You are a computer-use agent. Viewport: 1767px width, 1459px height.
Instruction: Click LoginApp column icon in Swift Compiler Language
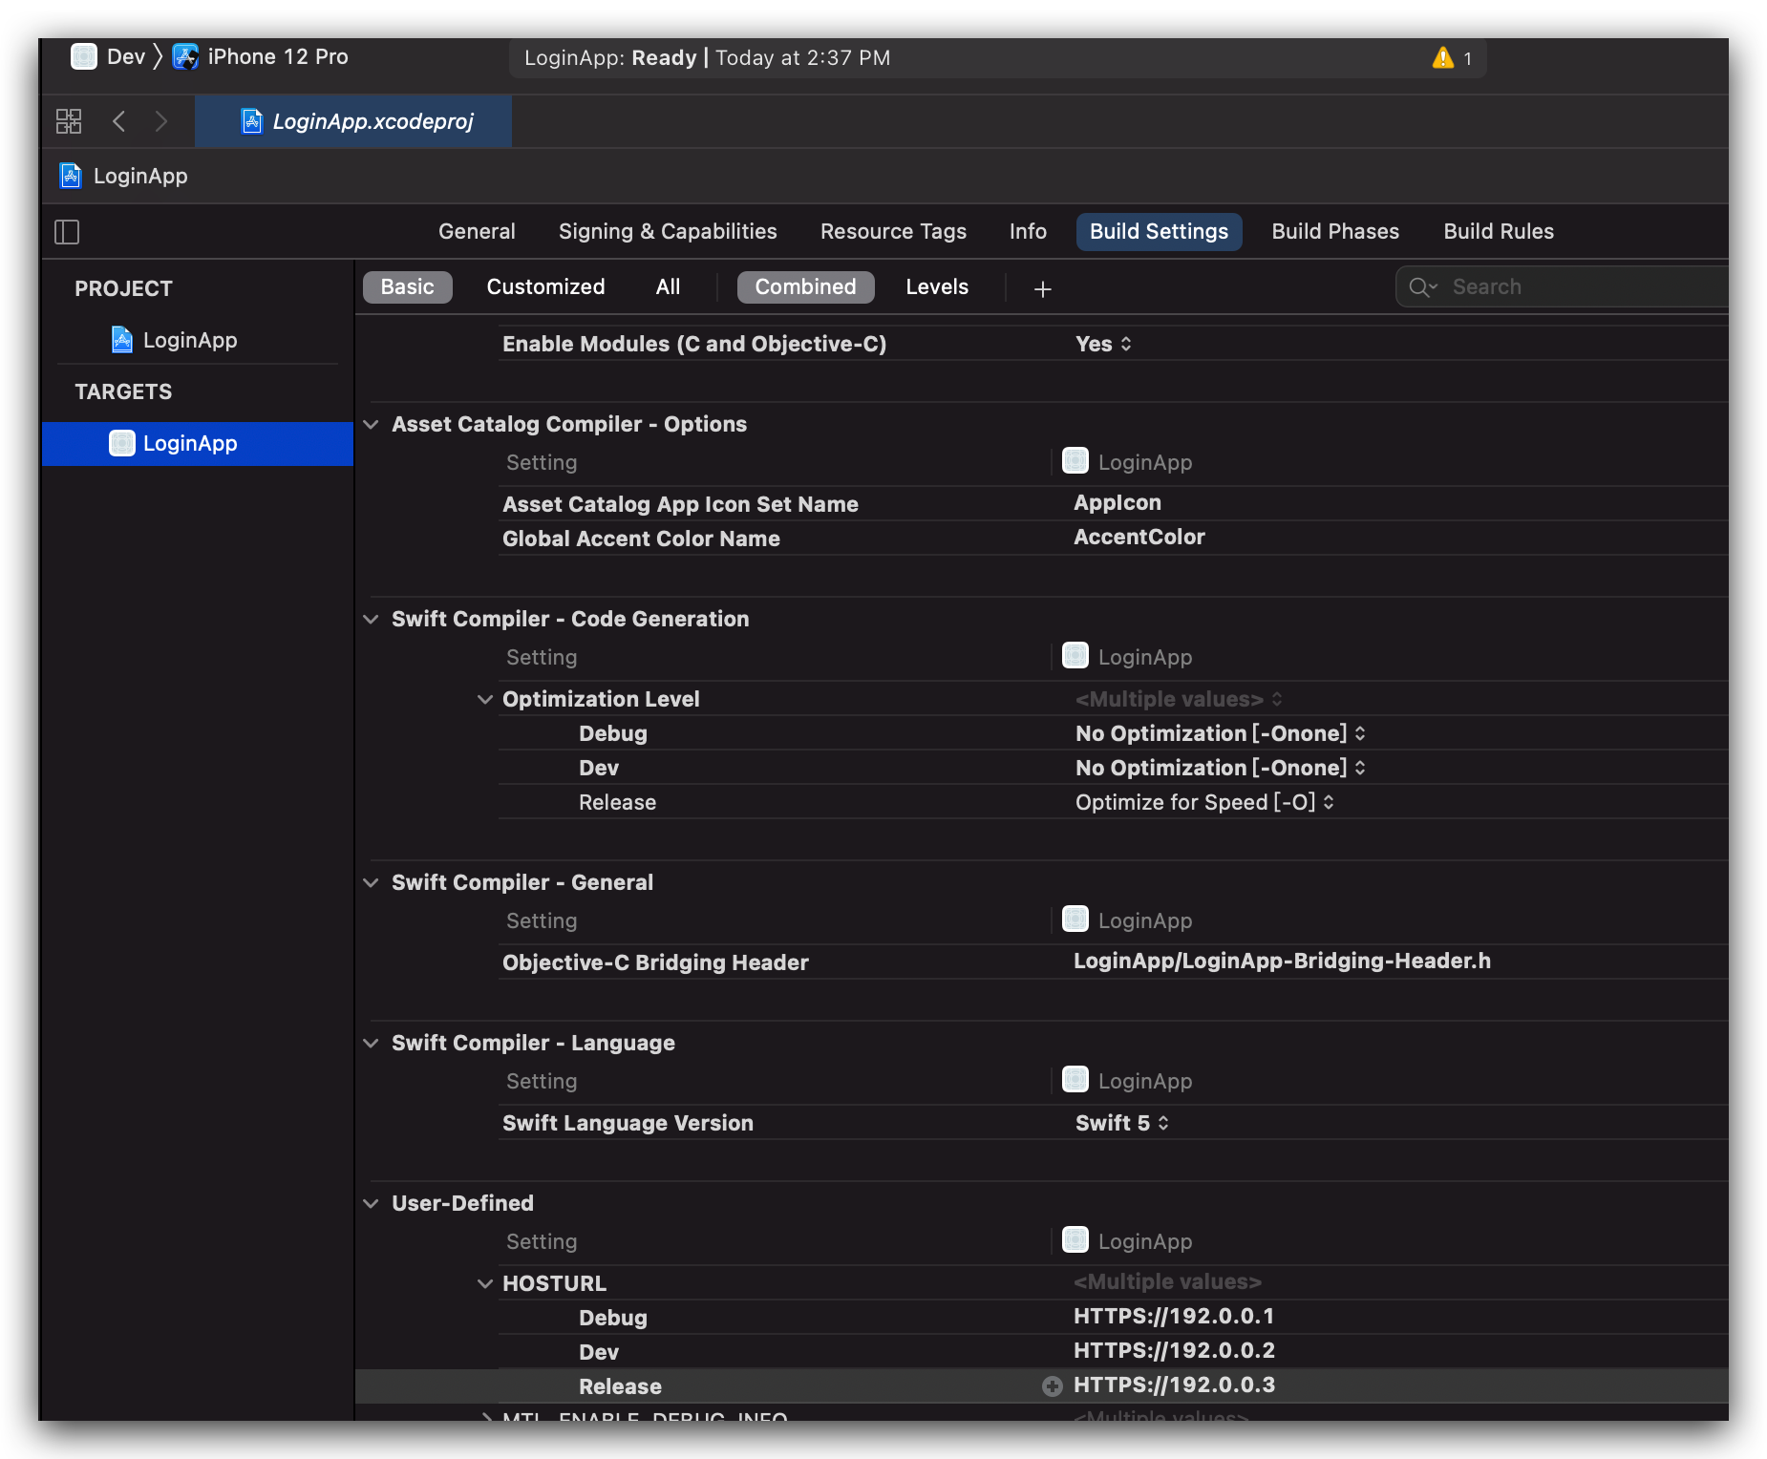pyautogui.click(x=1075, y=1080)
